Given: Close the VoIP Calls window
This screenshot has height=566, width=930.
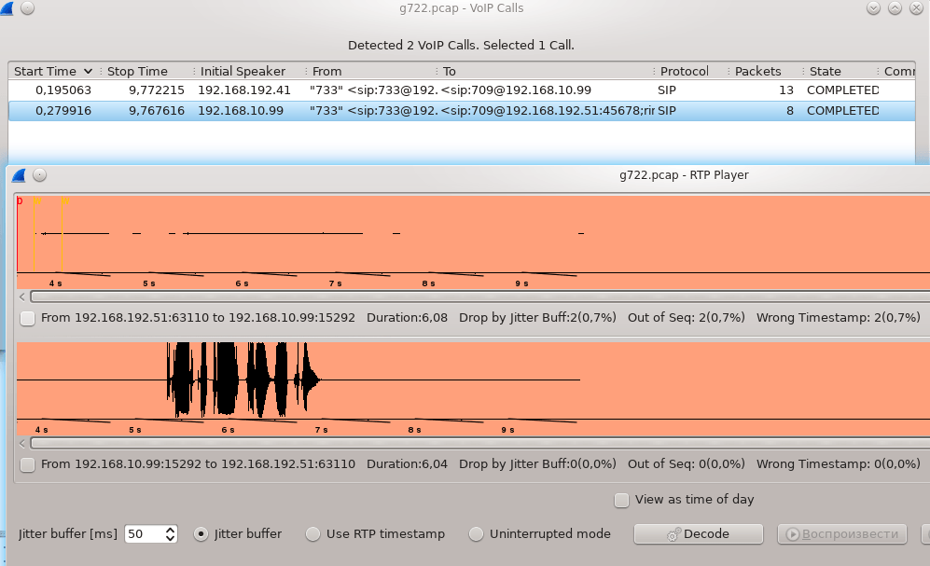Looking at the screenshot, I should (916, 8).
